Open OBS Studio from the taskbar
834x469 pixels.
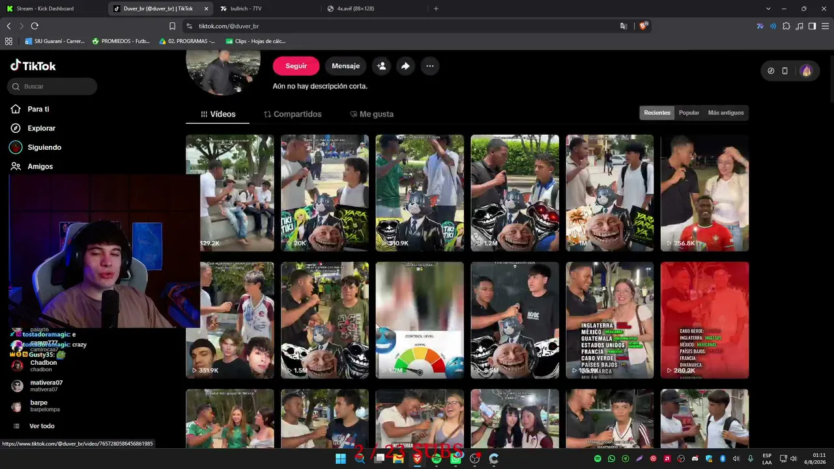point(475,459)
